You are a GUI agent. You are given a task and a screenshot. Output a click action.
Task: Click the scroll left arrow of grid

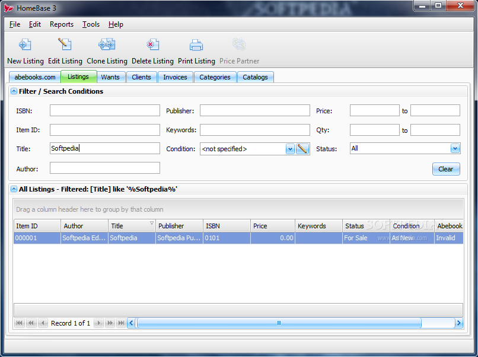pos(132,323)
